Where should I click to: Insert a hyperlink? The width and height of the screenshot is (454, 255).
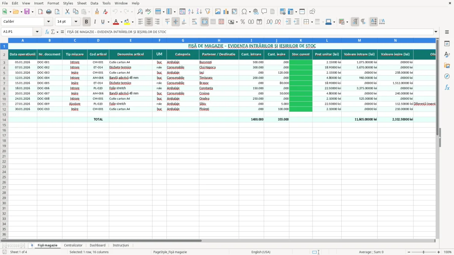tap(256, 12)
